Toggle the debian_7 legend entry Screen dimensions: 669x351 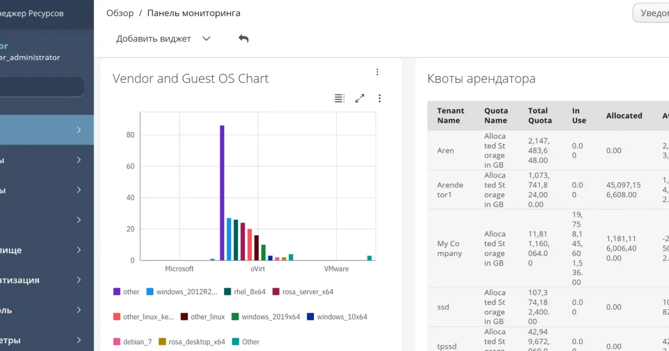coord(133,342)
